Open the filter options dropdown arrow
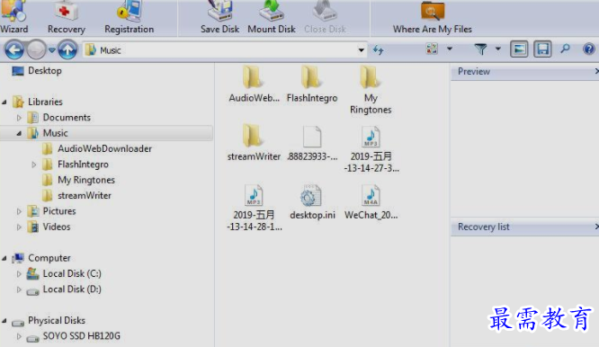This screenshot has height=347, width=599. coord(497,49)
